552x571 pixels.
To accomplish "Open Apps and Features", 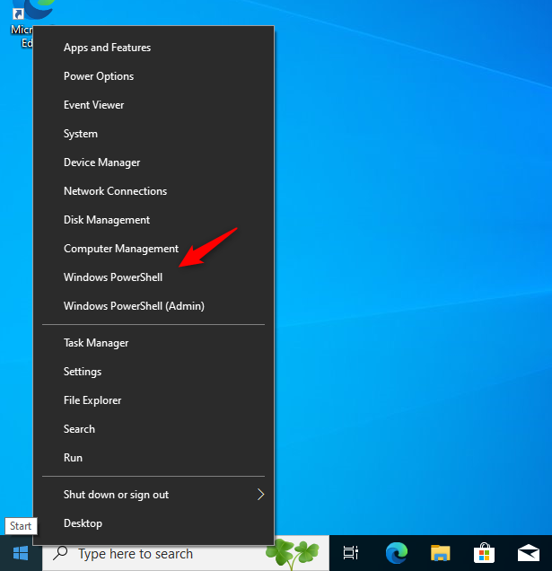I will pos(153,48).
